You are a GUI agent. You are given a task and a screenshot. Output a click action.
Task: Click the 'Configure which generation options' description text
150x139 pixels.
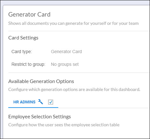(74, 89)
